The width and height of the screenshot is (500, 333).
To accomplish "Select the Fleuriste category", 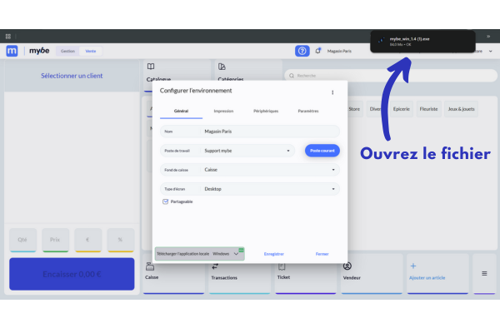I will click(x=429, y=109).
